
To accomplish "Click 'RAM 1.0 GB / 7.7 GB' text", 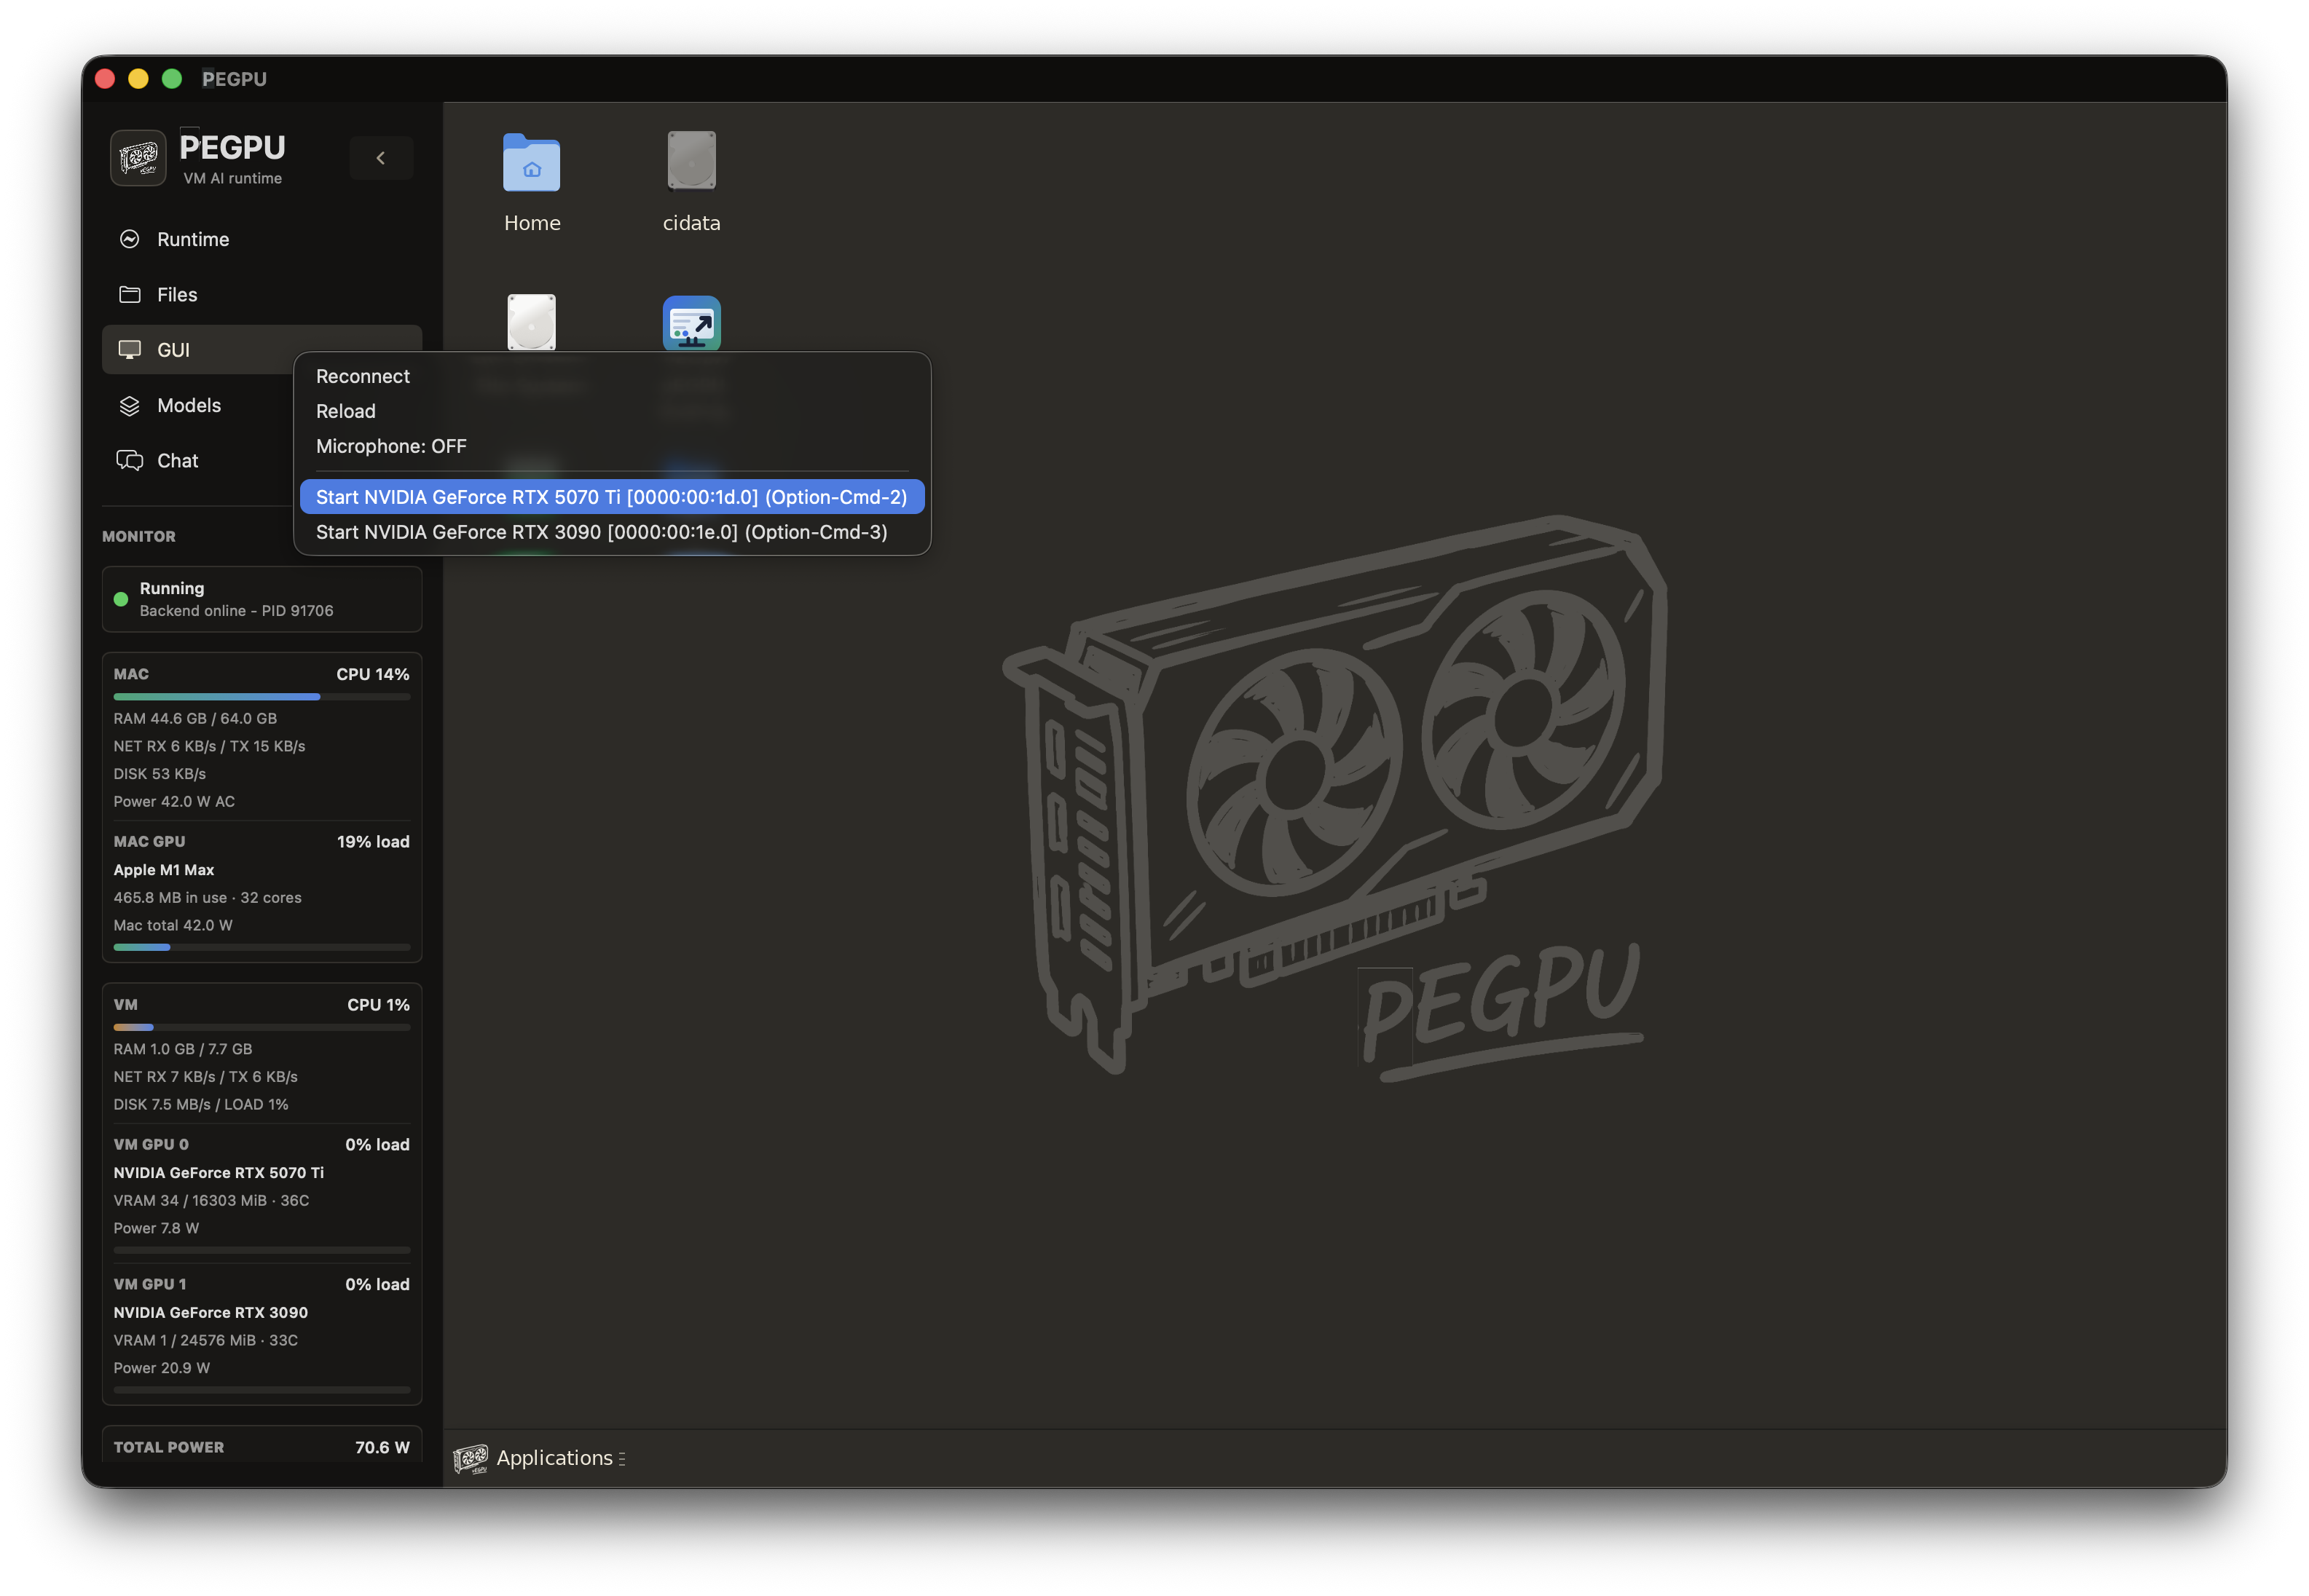I will 183,1049.
